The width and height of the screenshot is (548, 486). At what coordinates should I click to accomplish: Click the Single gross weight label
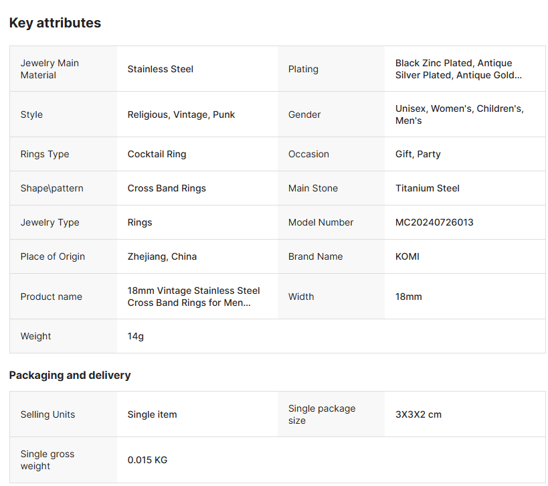coord(47,460)
